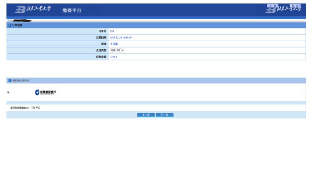Click the payment method section header icon
Image resolution: width=315 pixels, height=182 pixels.
(9, 81)
